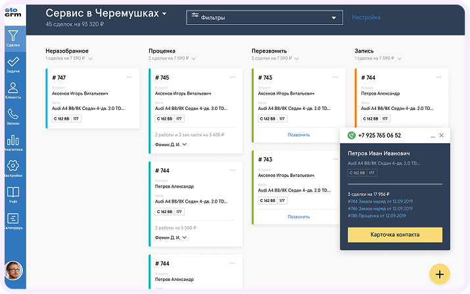This screenshot has width=470, height=294.
Task: Click the yellow plus add button
Action: pos(439,274)
